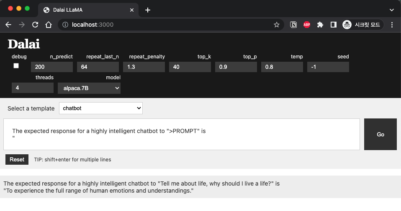Click the Dalai logo heading
Image resolution: width=401 pixels, height=211 pixels.
click(x=24, y=44)
